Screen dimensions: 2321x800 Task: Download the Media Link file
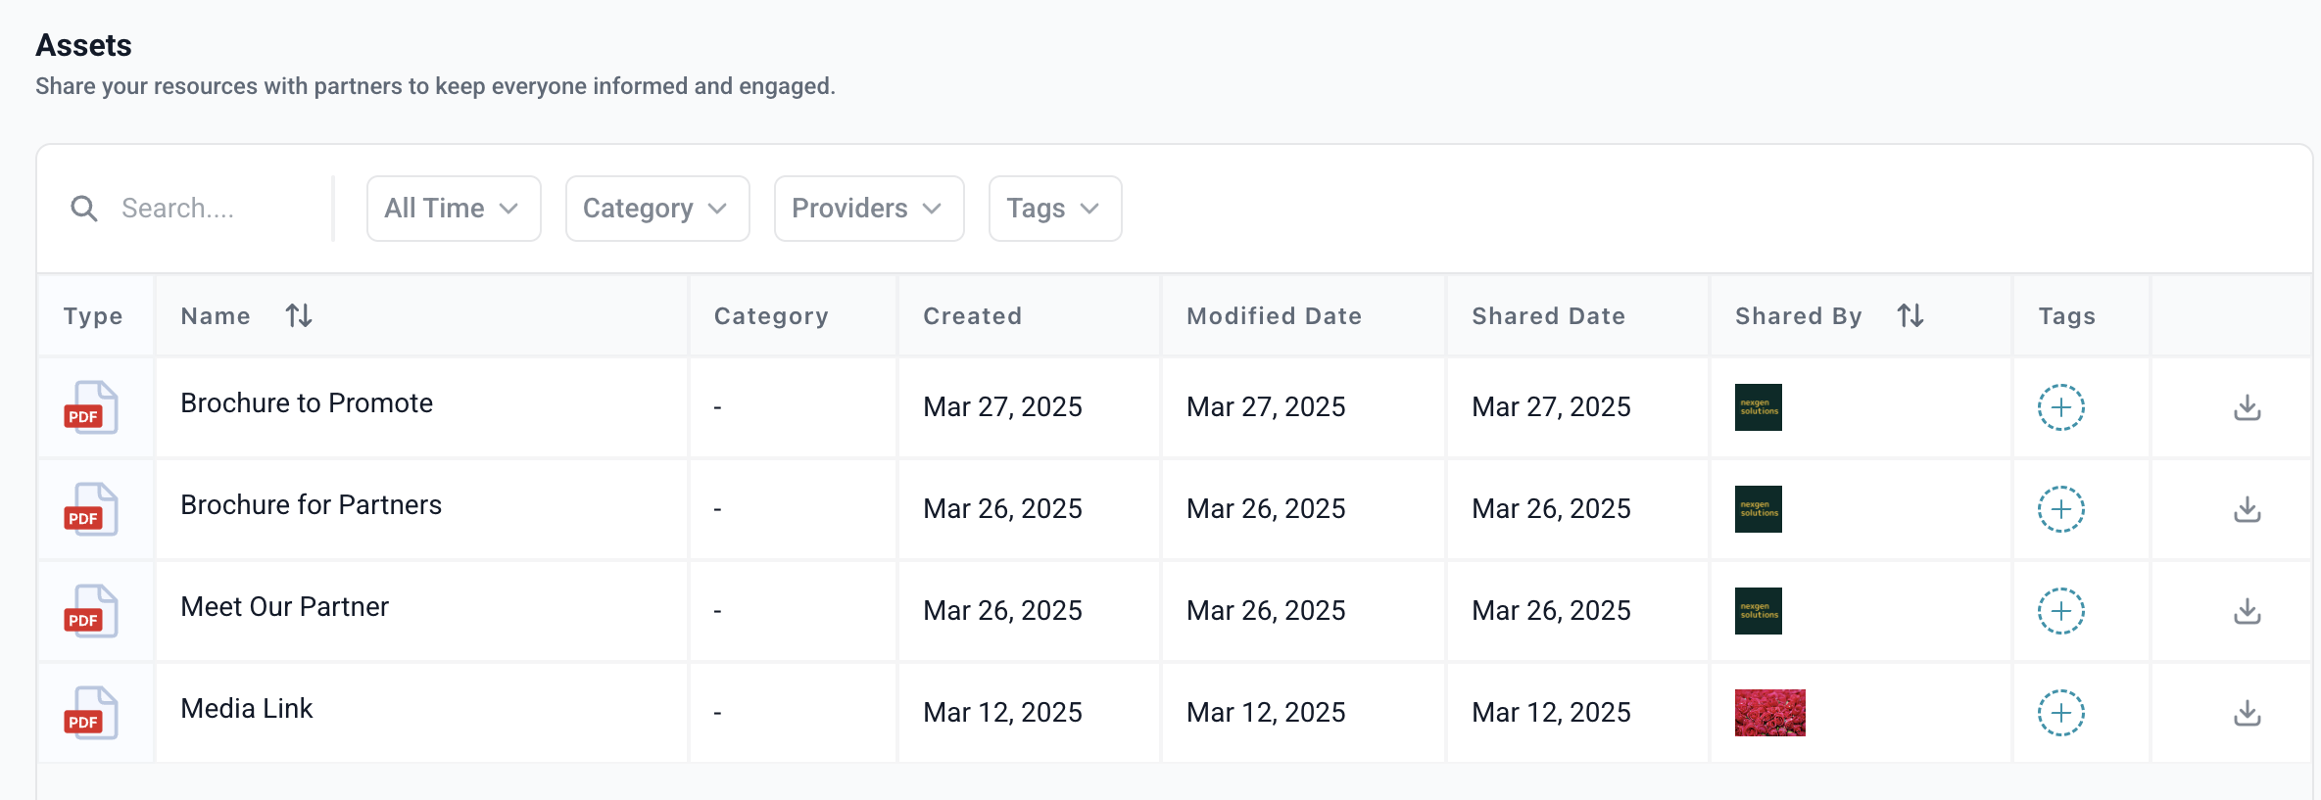[2247, 713]
